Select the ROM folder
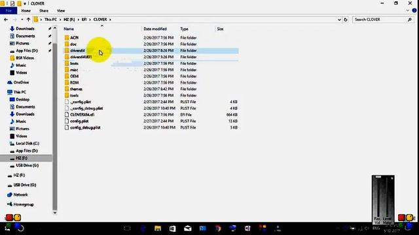 pos(74,83)
